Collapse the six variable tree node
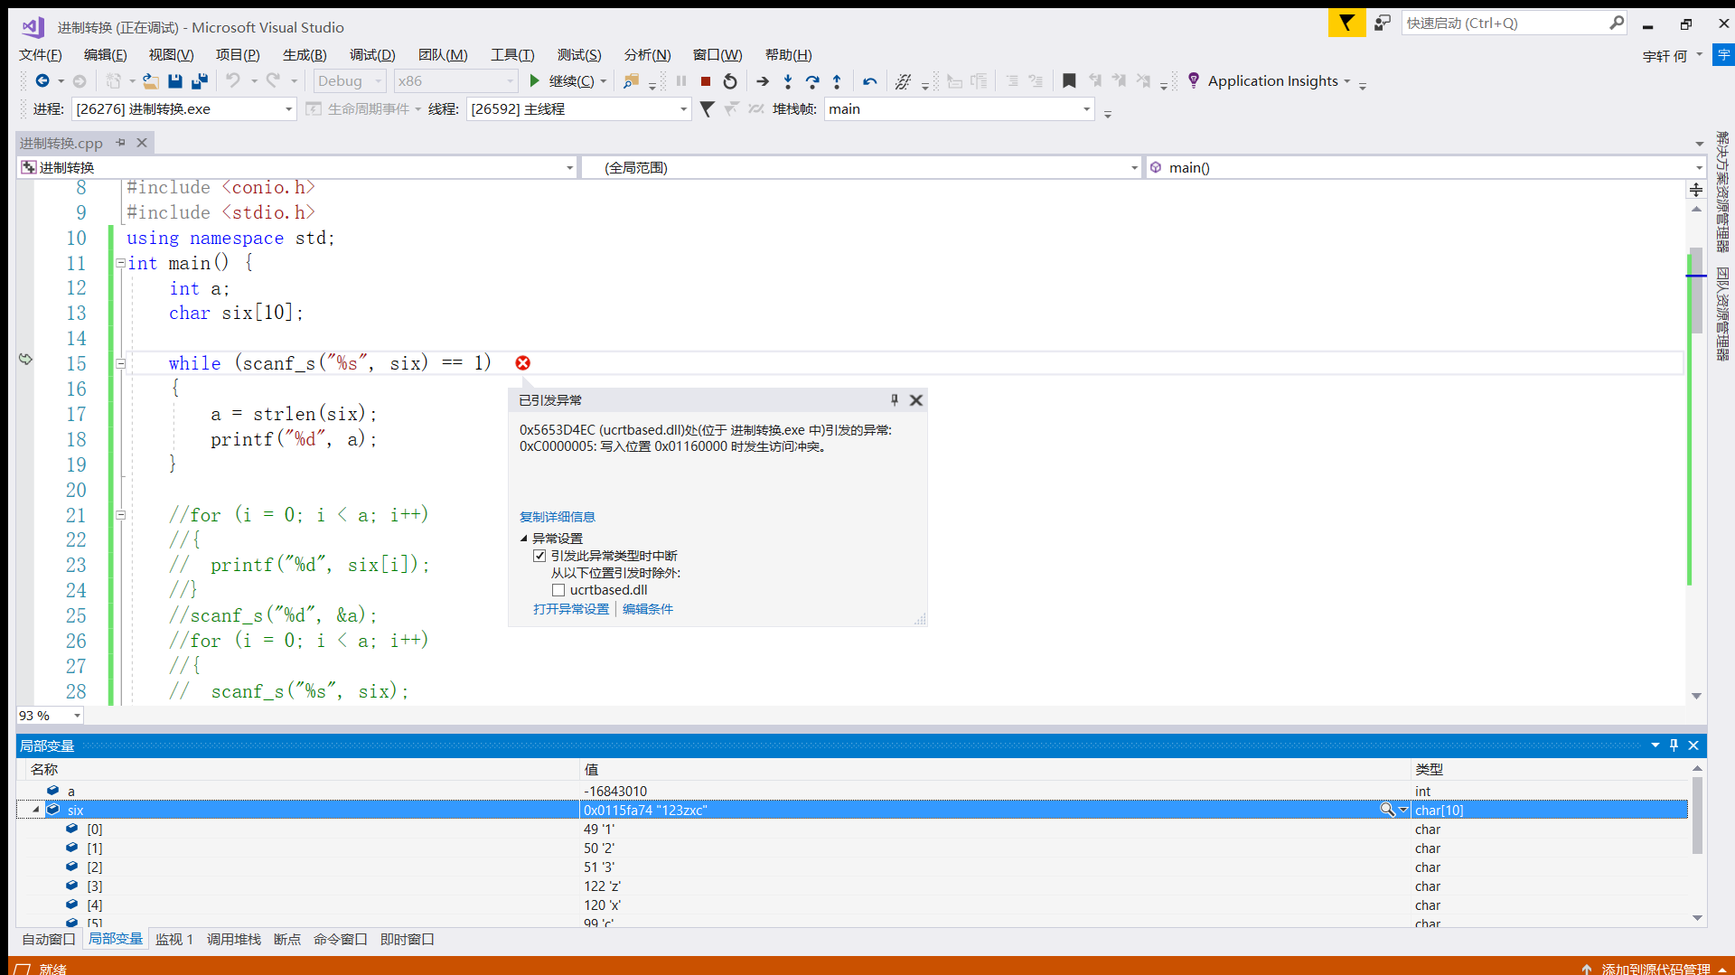Viewport: 1735px width, 975px height. coord(35,810)
